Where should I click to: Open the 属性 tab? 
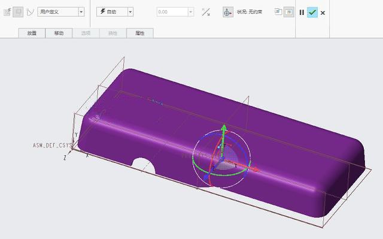[x=139, y=33]
